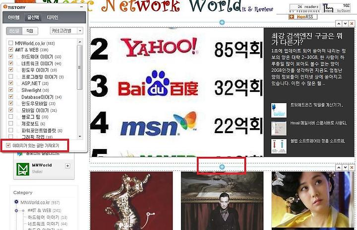Check the 파워포인트템플릿 (8) checkbox

[x=11, y=130]
